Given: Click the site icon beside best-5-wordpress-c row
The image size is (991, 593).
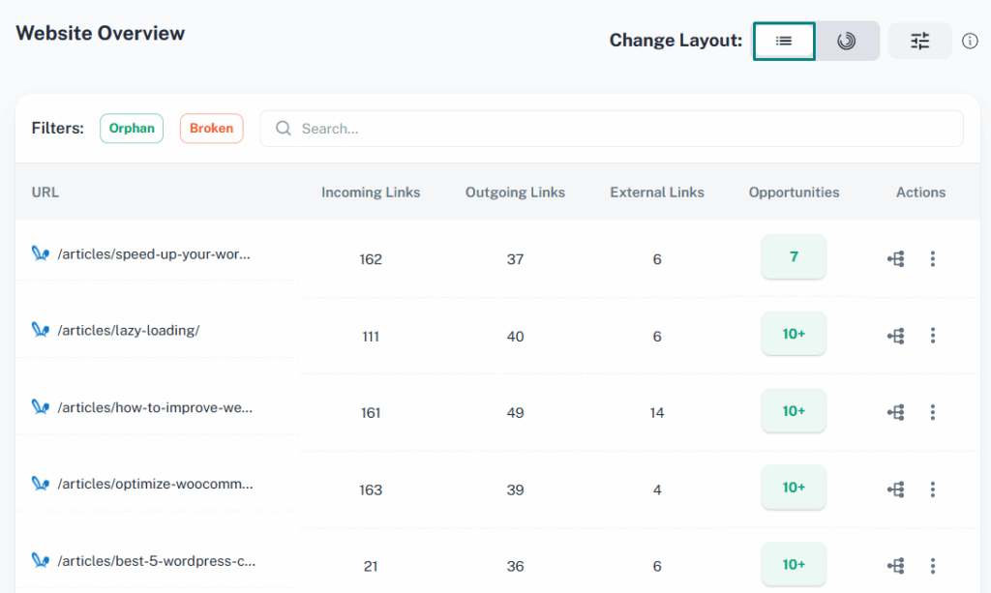Looking at the screenshot, I should [x=41, y=560].
